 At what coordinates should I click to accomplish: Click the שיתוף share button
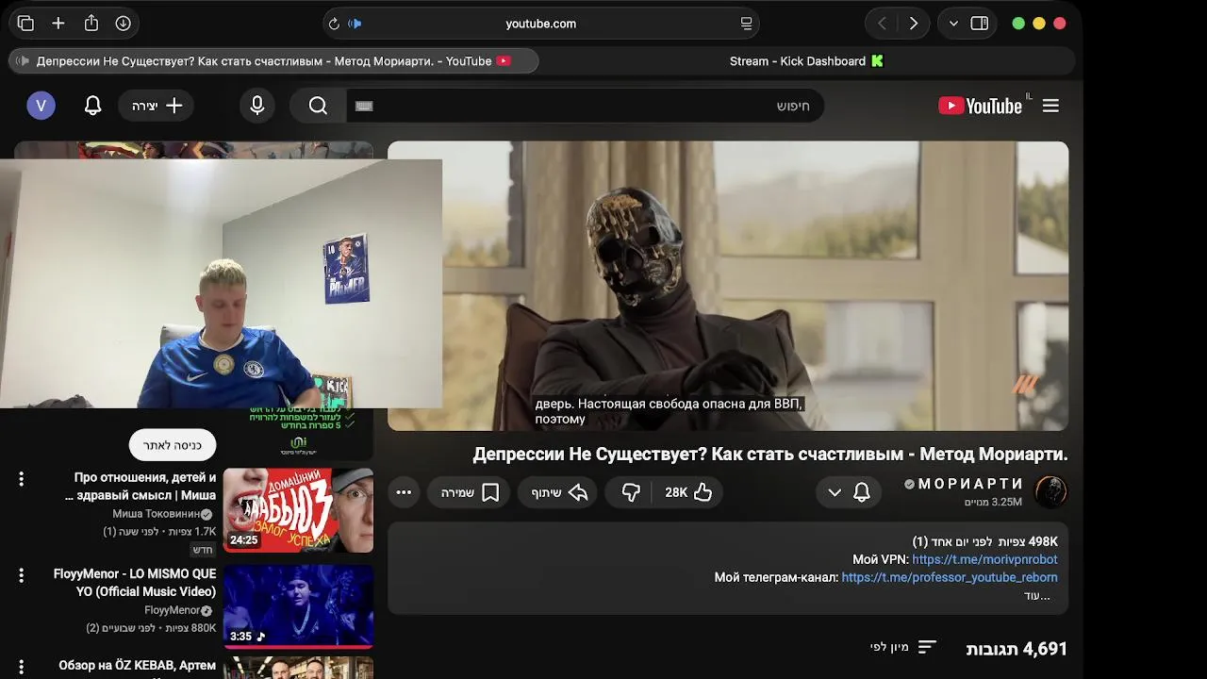click(557, 492)
